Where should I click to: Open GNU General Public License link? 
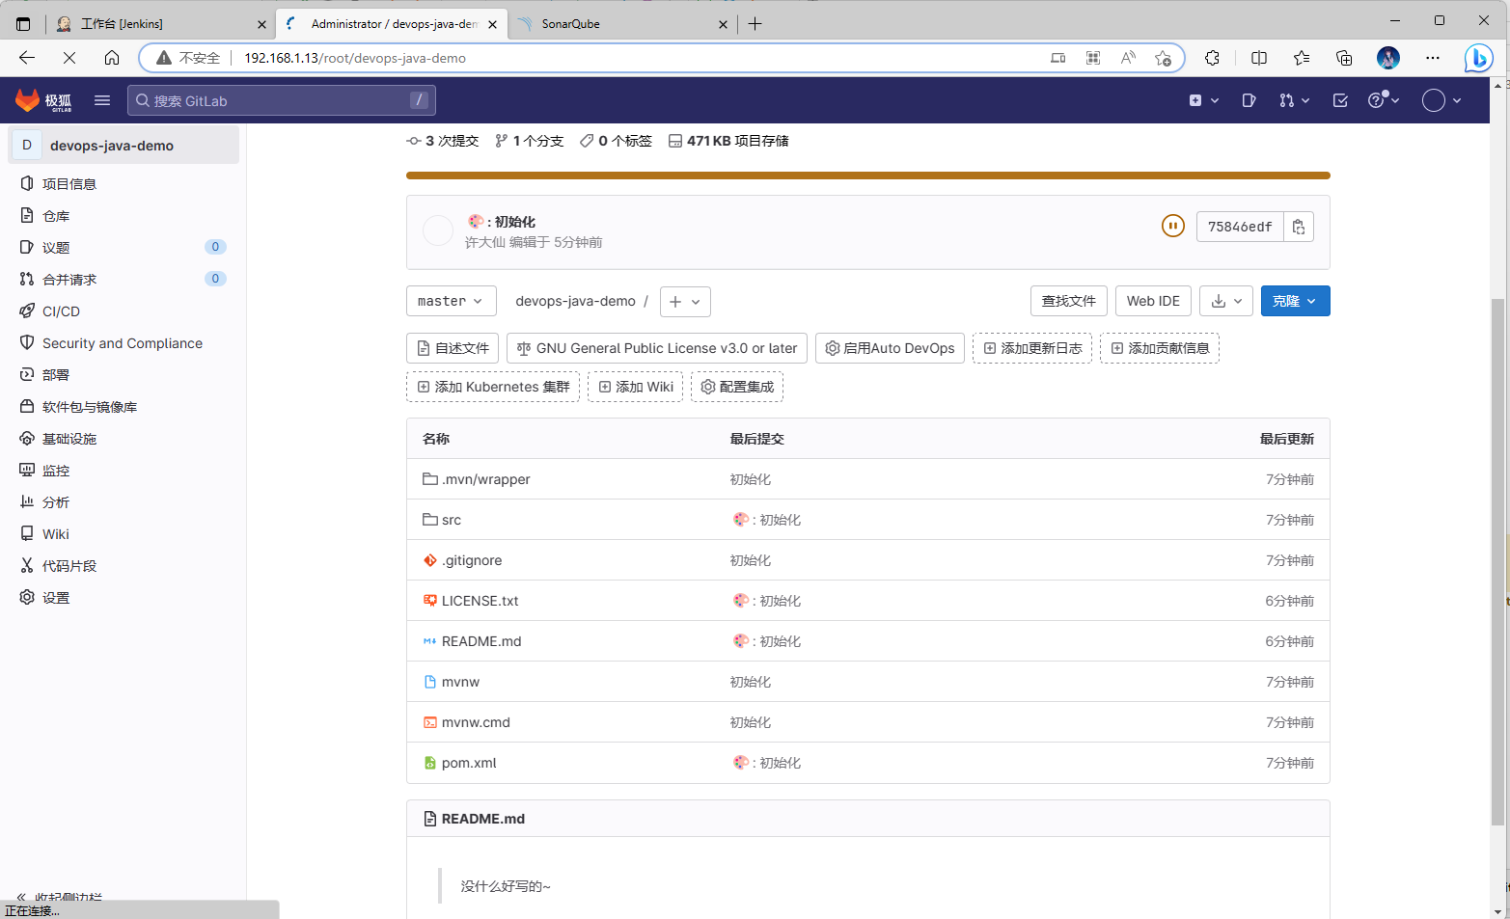pos(657,348)
